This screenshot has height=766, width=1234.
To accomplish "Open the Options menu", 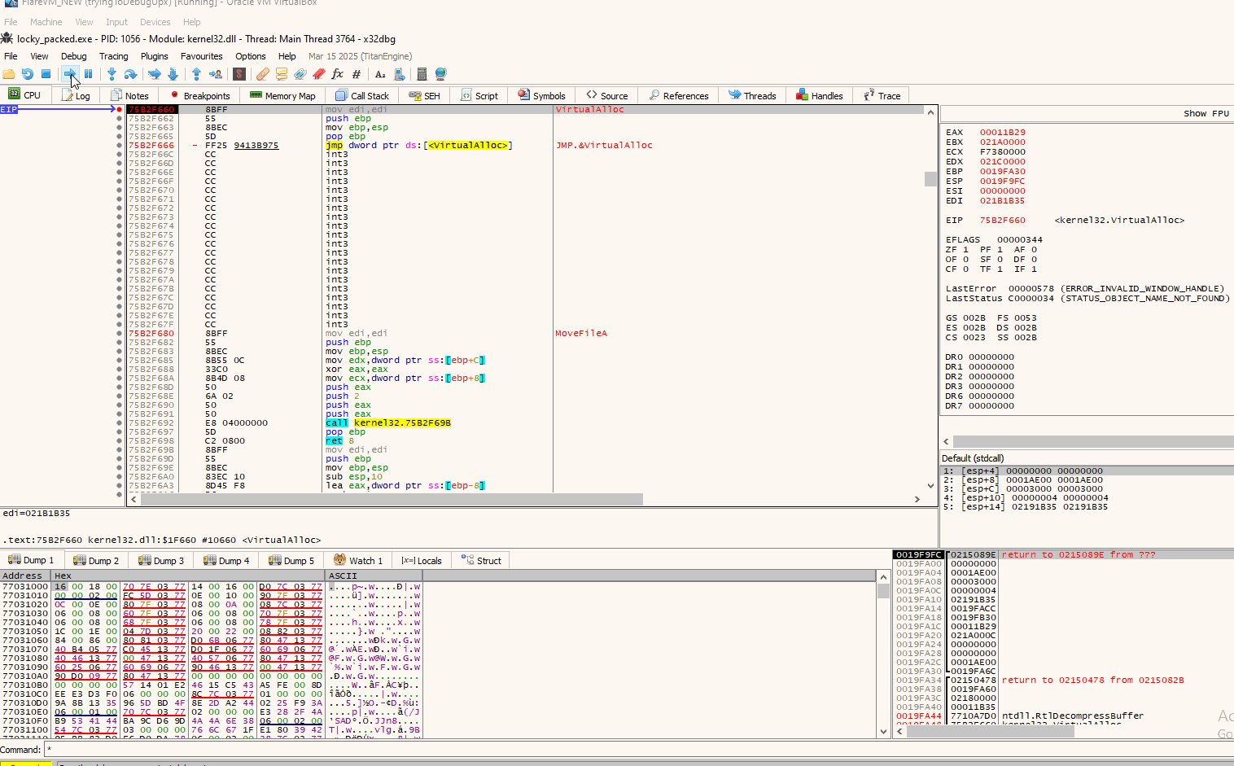I will (251, 56).
